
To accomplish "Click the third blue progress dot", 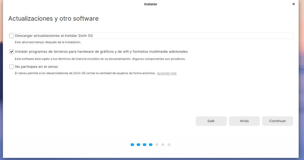I will pos(145,145).
